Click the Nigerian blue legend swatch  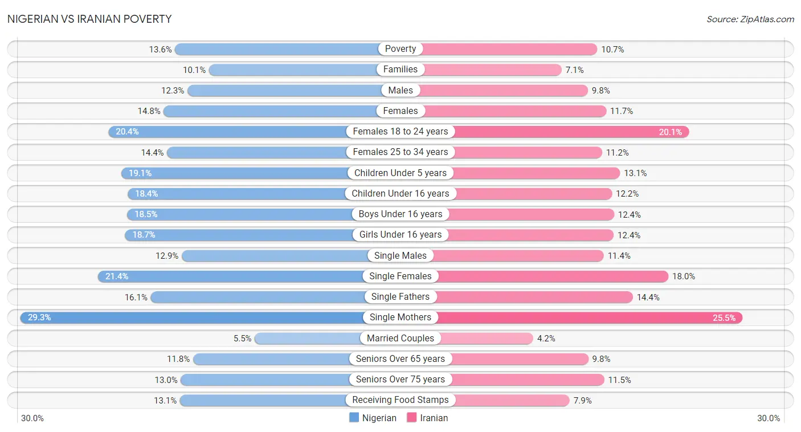click(x=354, y=418)
